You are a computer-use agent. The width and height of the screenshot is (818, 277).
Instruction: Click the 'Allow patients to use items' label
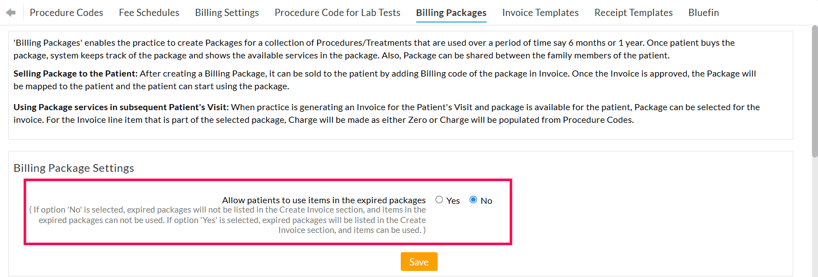point(324,200)
